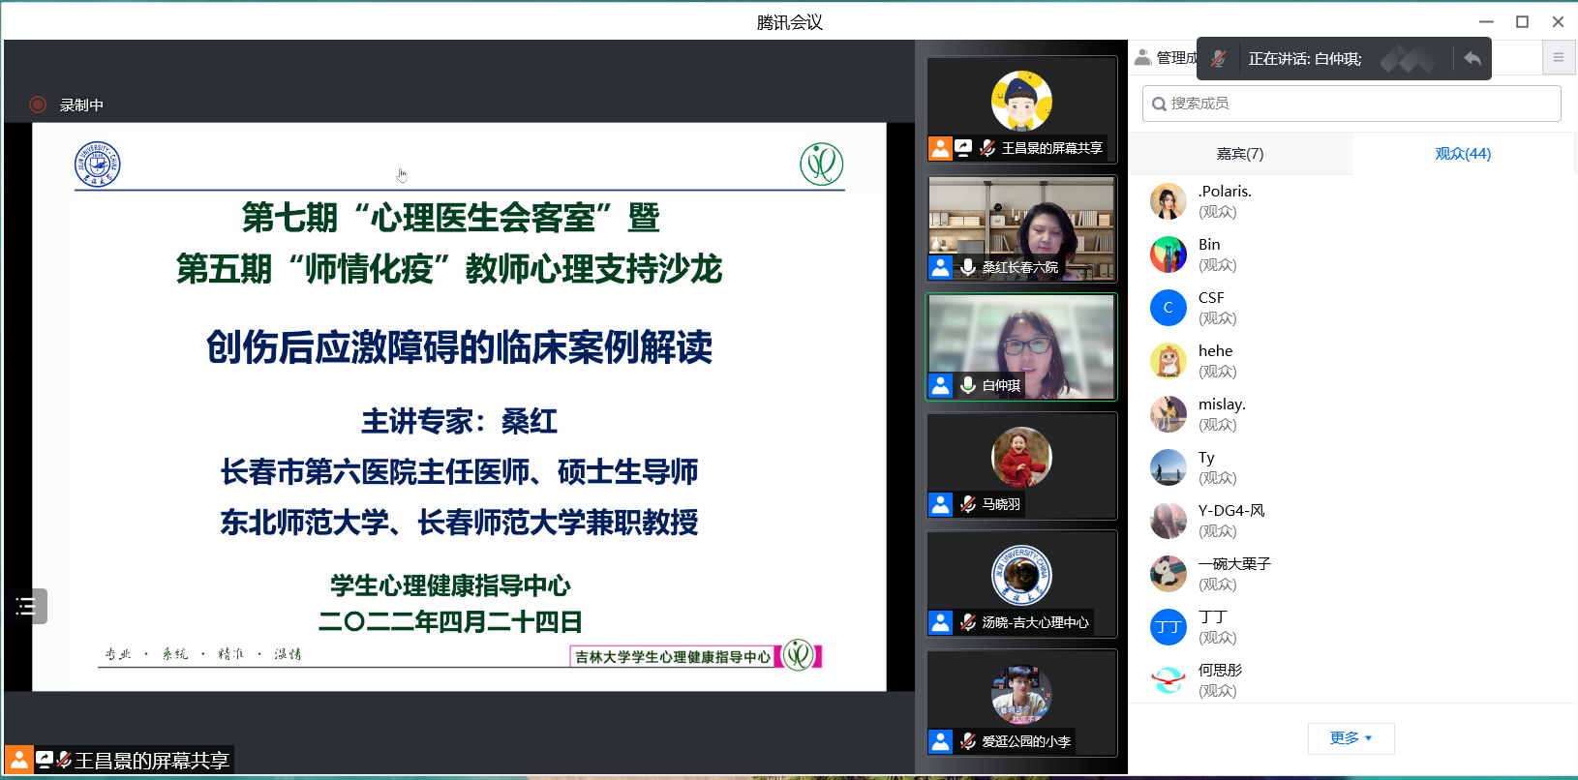Click the muted microphone icon in speaking bar
Viewport: 1578px width, 780px height.
point(1219,59)
